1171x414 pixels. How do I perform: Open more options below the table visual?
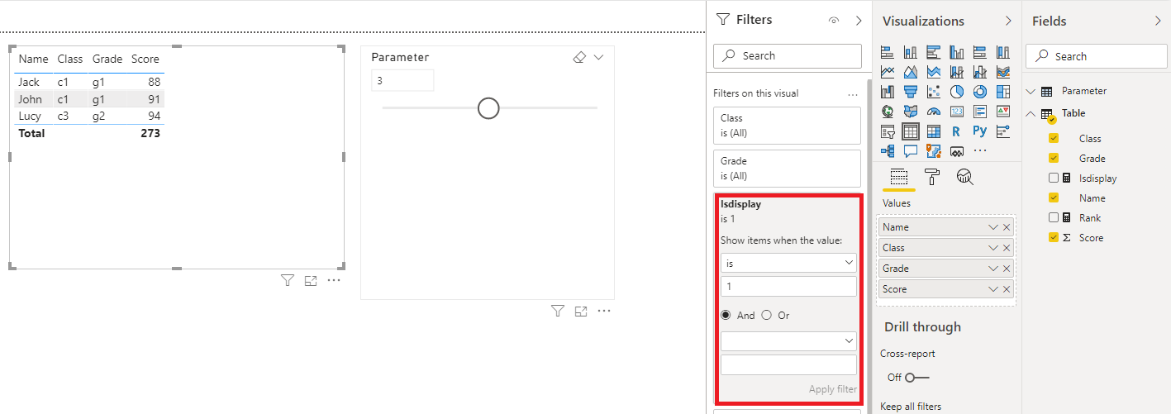(334, 281)
